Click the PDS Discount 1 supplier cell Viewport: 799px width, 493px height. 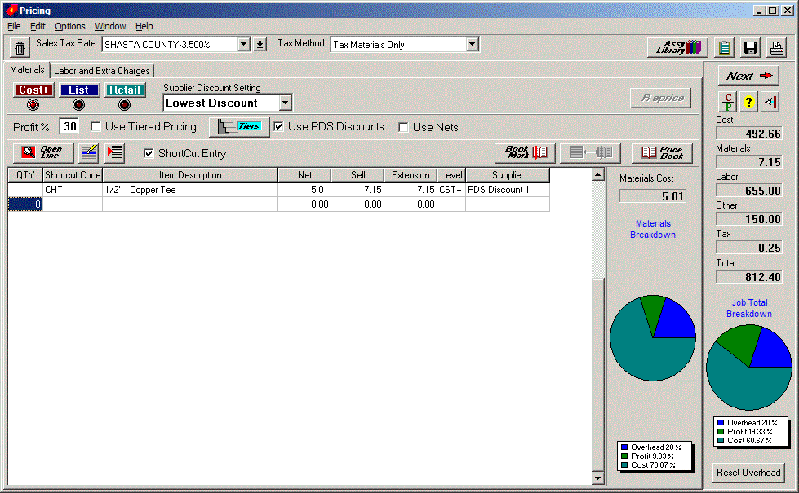point(508,190)
